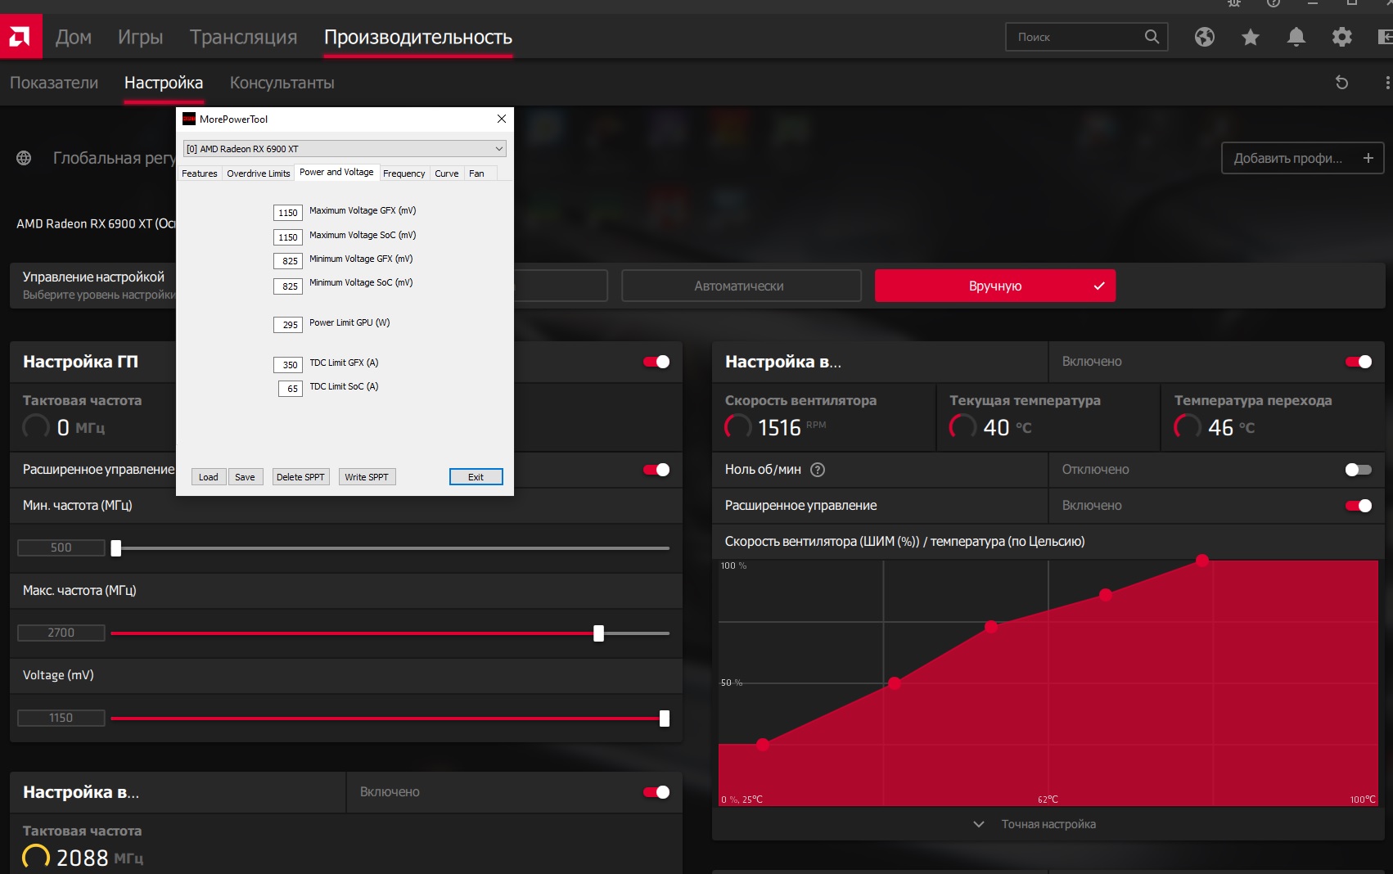The image size is (1393, 874).
Task: Click the TDC Limit SoC (A) field
Action: point(291,389)
